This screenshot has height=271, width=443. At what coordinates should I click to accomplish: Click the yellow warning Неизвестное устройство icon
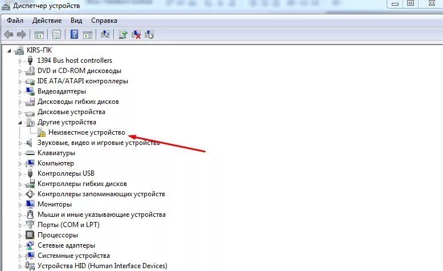[41, 132]
